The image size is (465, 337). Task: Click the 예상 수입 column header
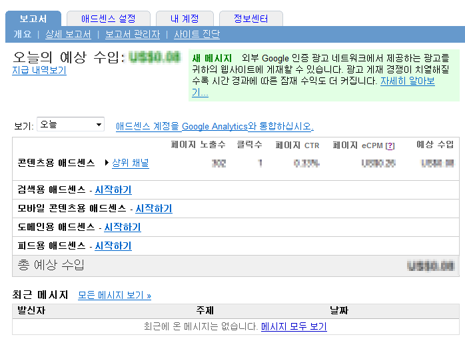point(435,145)
